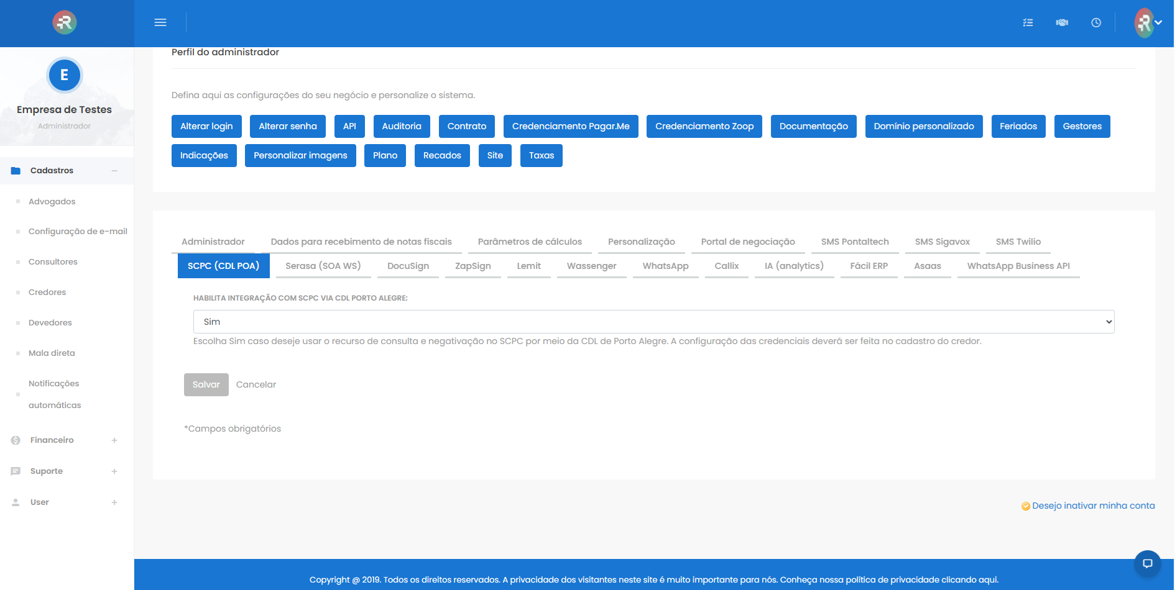Open the SCPC integration Sim dropdown

click(653, 322)
